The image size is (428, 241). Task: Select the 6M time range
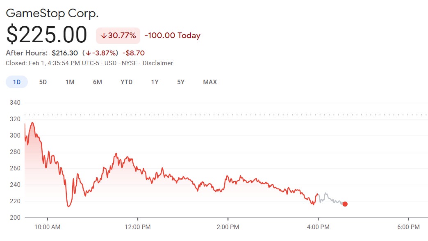(97, 82)
